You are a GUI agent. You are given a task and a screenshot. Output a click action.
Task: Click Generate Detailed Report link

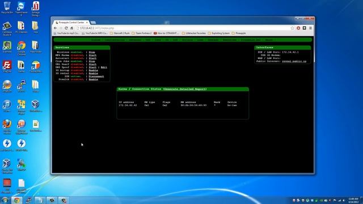coord(185,89)
